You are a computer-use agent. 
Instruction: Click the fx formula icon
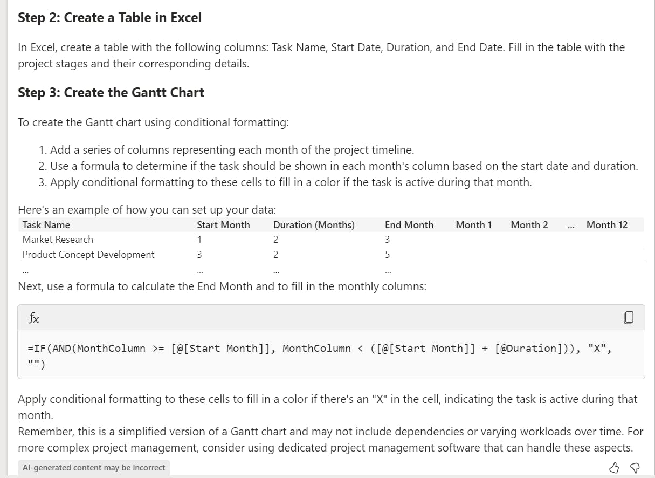coord(33,318)
